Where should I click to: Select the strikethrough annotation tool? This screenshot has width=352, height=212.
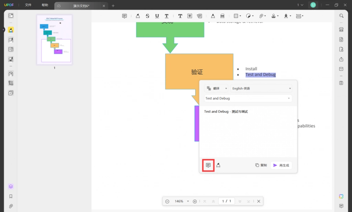tap(147, 16)
